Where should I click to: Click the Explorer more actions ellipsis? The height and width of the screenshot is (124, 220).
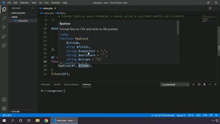[x=33, y=8]
